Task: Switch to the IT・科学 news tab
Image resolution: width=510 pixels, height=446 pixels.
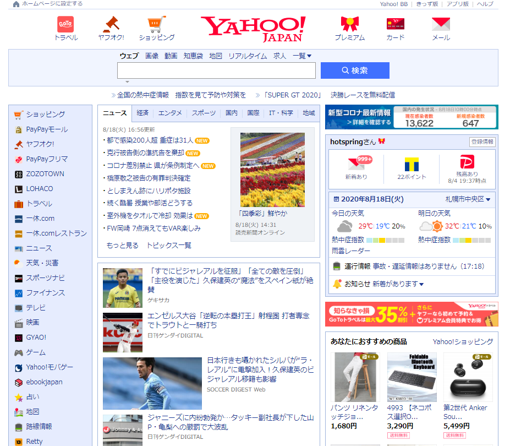Action: click(x=281, y=113)
